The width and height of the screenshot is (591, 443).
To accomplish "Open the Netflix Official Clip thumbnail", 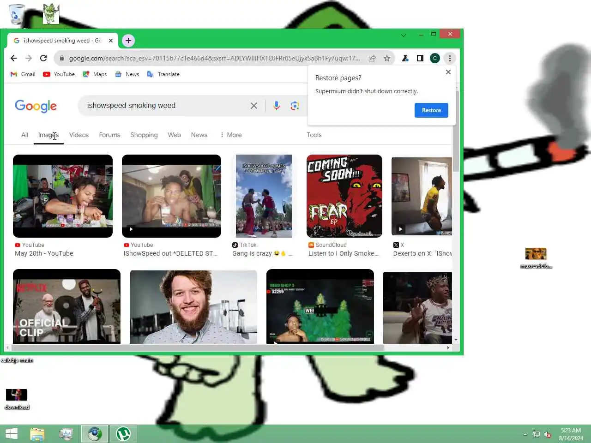I will pos(66,306).
